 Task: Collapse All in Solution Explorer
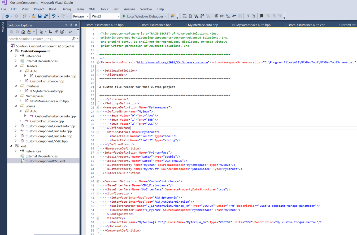click(x=56, y=31)
